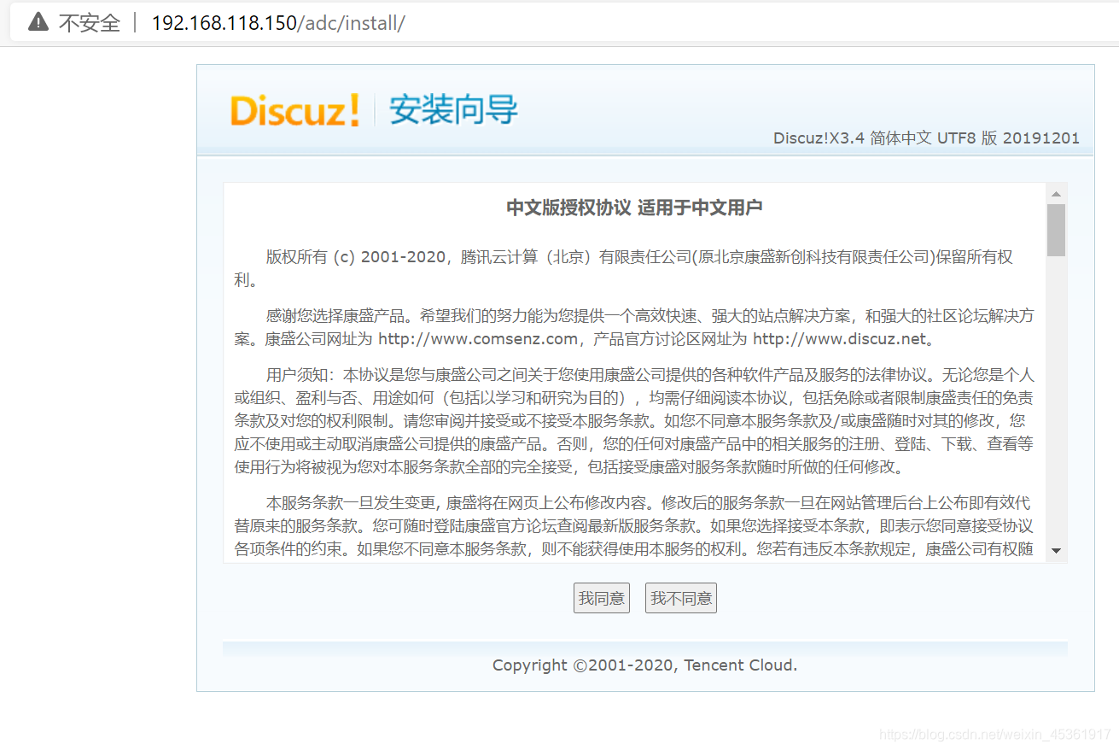This screenshot has height=750, width=1119.
Task: Click the license agreement scrollbar thumb
Action: pyautogui.click(x=1057, y=230)
